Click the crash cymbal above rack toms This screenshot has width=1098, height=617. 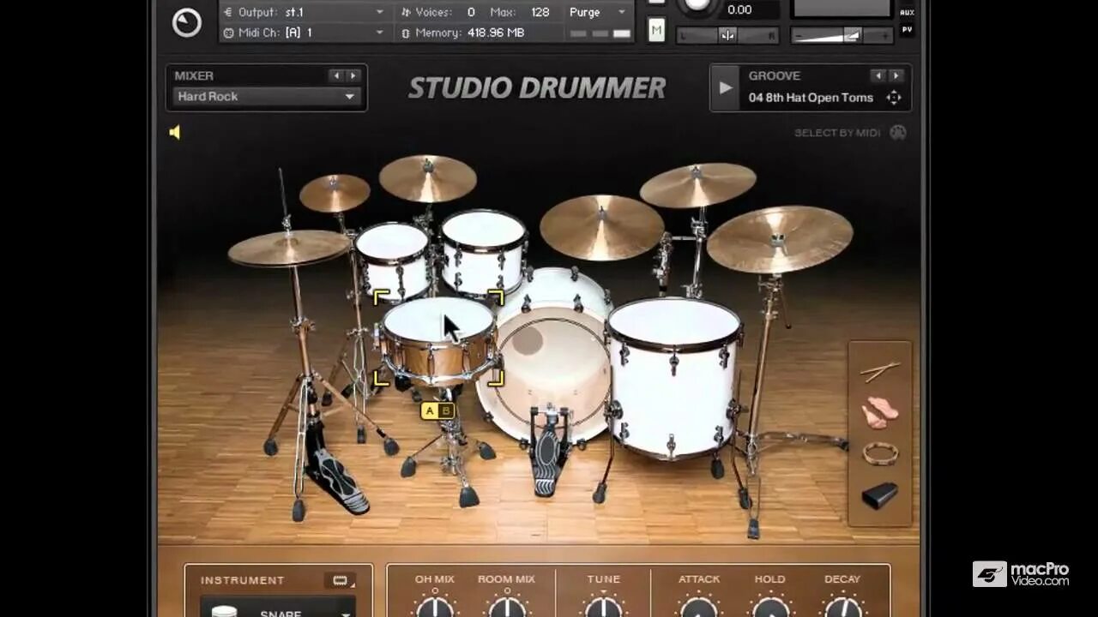pos(427,178)
